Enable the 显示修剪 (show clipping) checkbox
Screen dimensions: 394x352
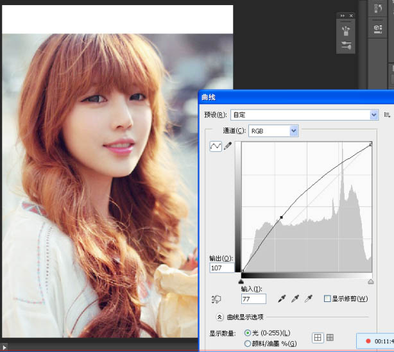click(327, 299)
